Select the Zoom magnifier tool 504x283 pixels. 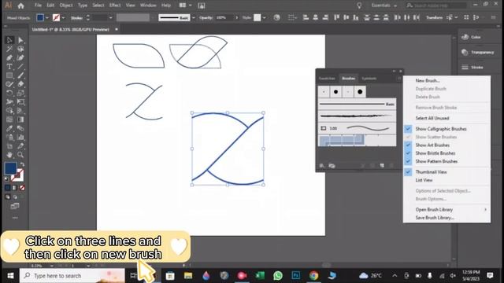20,155
